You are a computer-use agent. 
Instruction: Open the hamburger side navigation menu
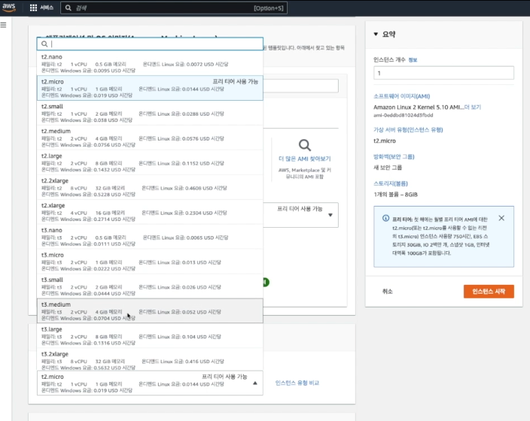coord(3,25)
